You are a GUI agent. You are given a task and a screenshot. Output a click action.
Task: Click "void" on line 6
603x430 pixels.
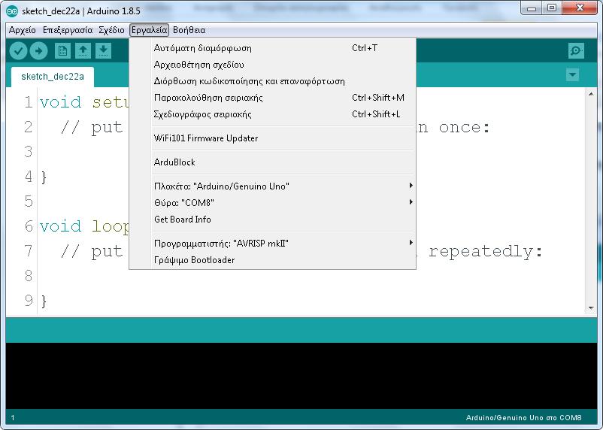pos(61,226)
